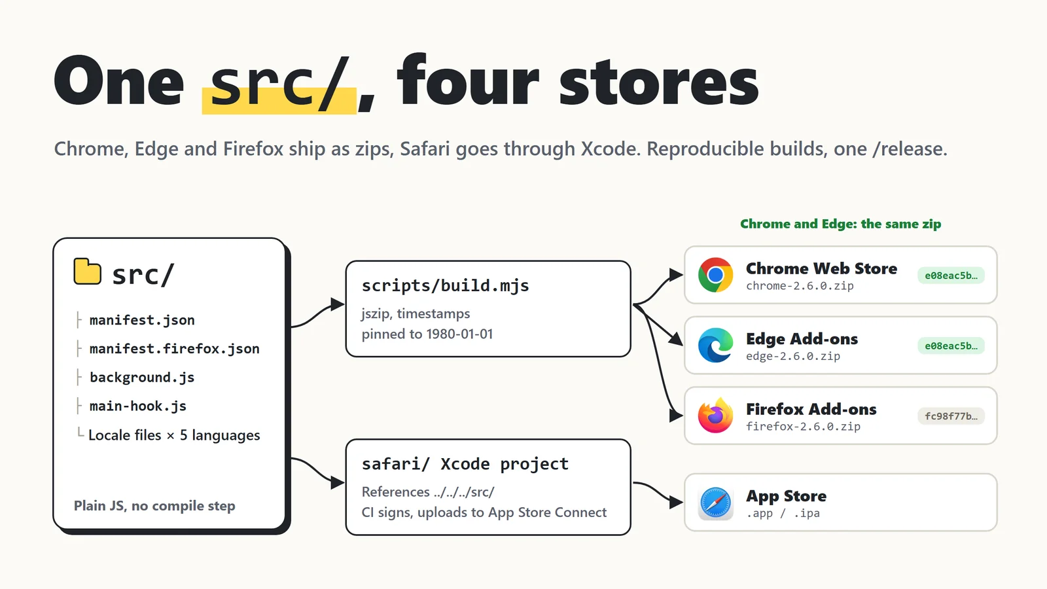Click the Safari compass icon
This screenshot has width=1047, height=589.
715,503
